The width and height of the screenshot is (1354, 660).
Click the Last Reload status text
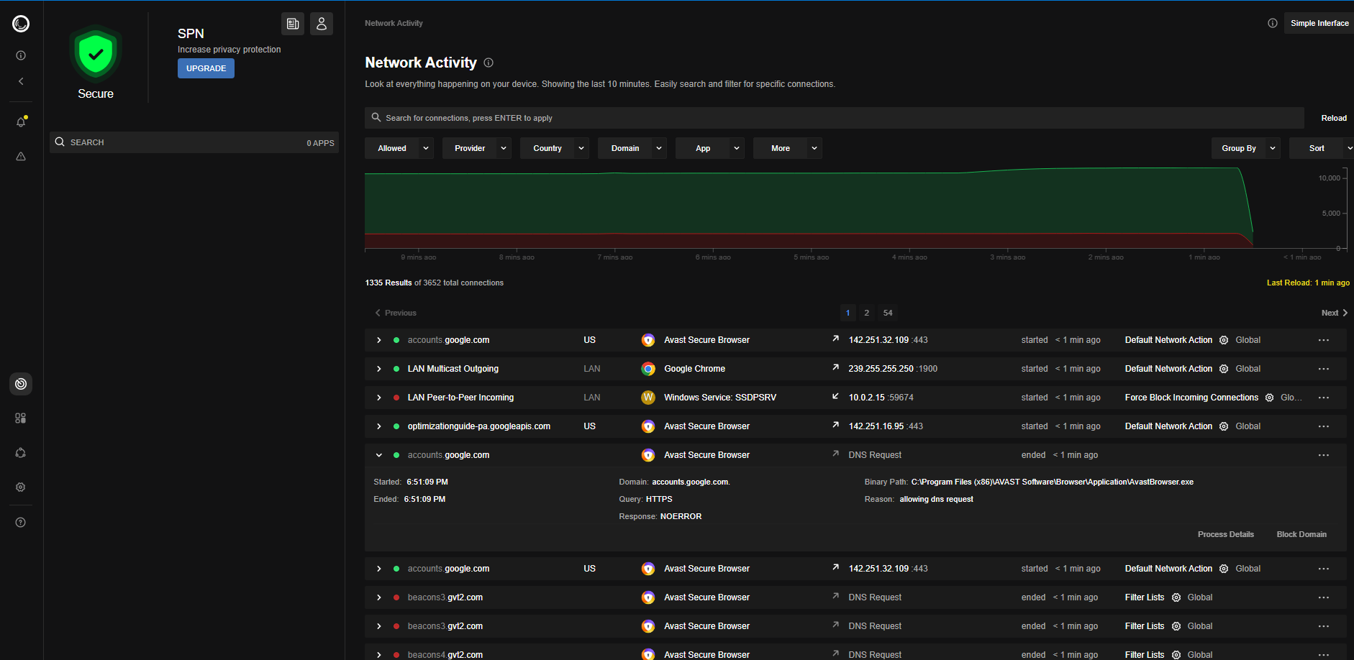[x=1308, y=283]
